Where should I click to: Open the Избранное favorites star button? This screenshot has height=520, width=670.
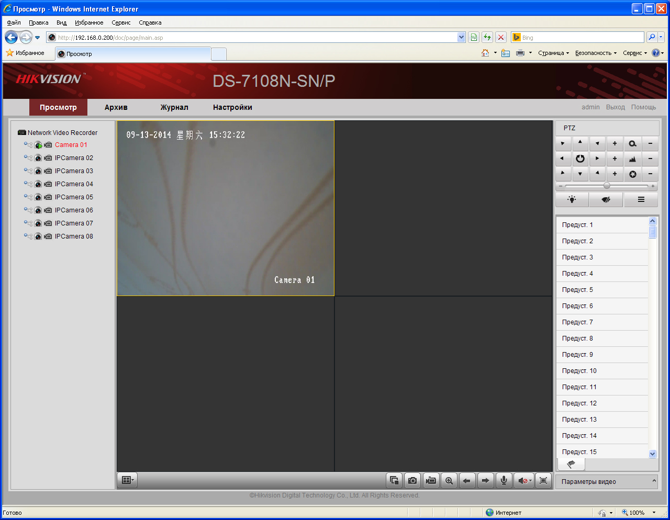point(25,53)
